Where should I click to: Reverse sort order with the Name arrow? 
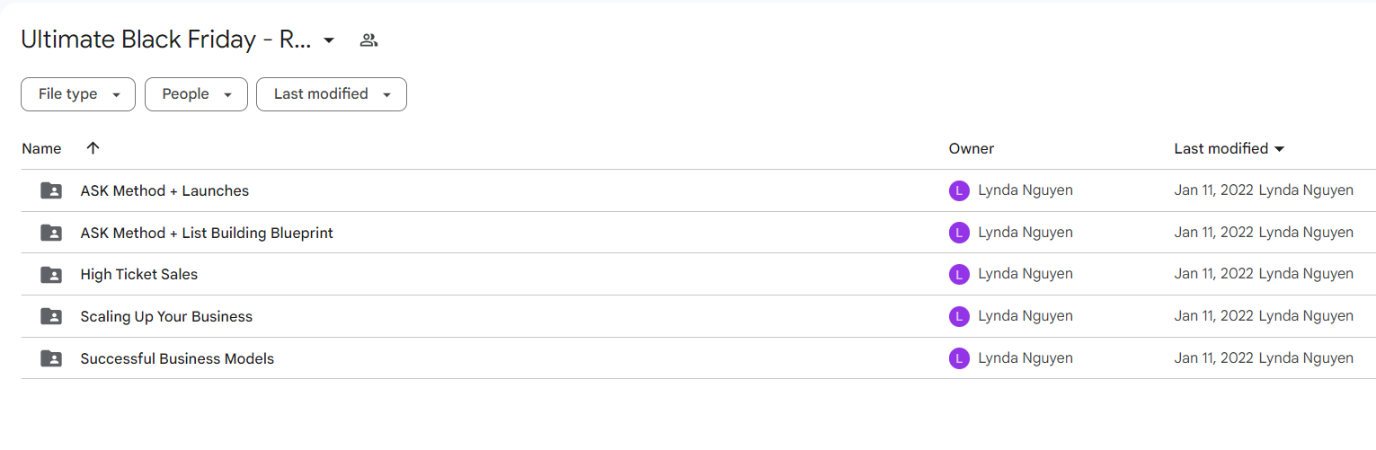click(93, 148)
